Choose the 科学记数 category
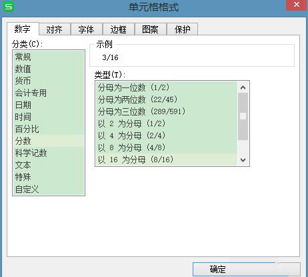This screenshot has width=308, height=277. click(49, 153)
